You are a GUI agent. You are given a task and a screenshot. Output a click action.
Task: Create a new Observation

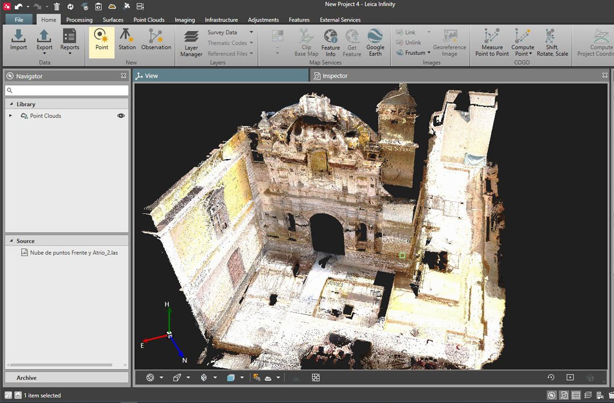[156, 40]
